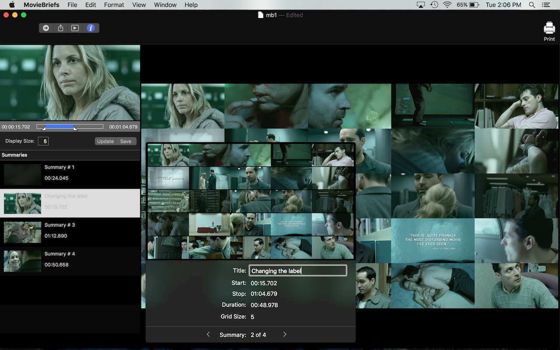Click the left handle of range slider
Viewport: 560px width, 350px height.
coord(43,128)
